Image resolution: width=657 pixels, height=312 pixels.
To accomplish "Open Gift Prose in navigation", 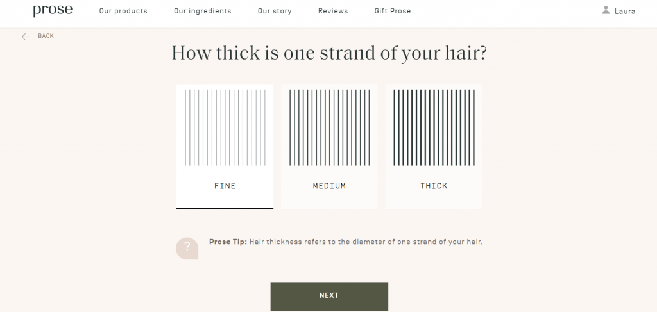I will click(x=393, y=11).
